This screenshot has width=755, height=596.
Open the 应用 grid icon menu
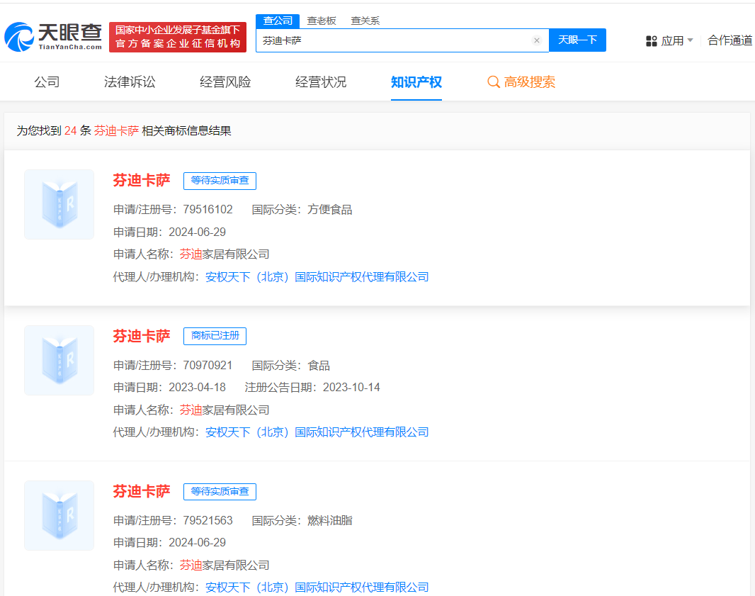point(652,41)
